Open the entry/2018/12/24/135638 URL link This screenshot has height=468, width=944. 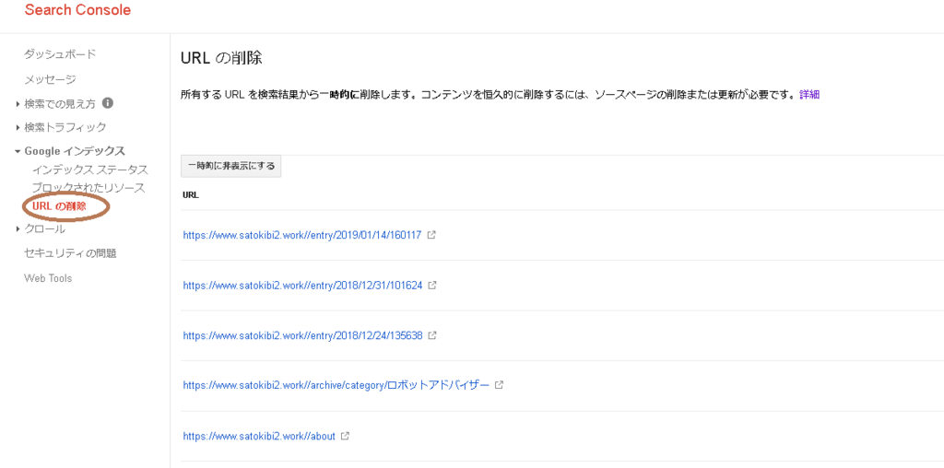[302, 334]
